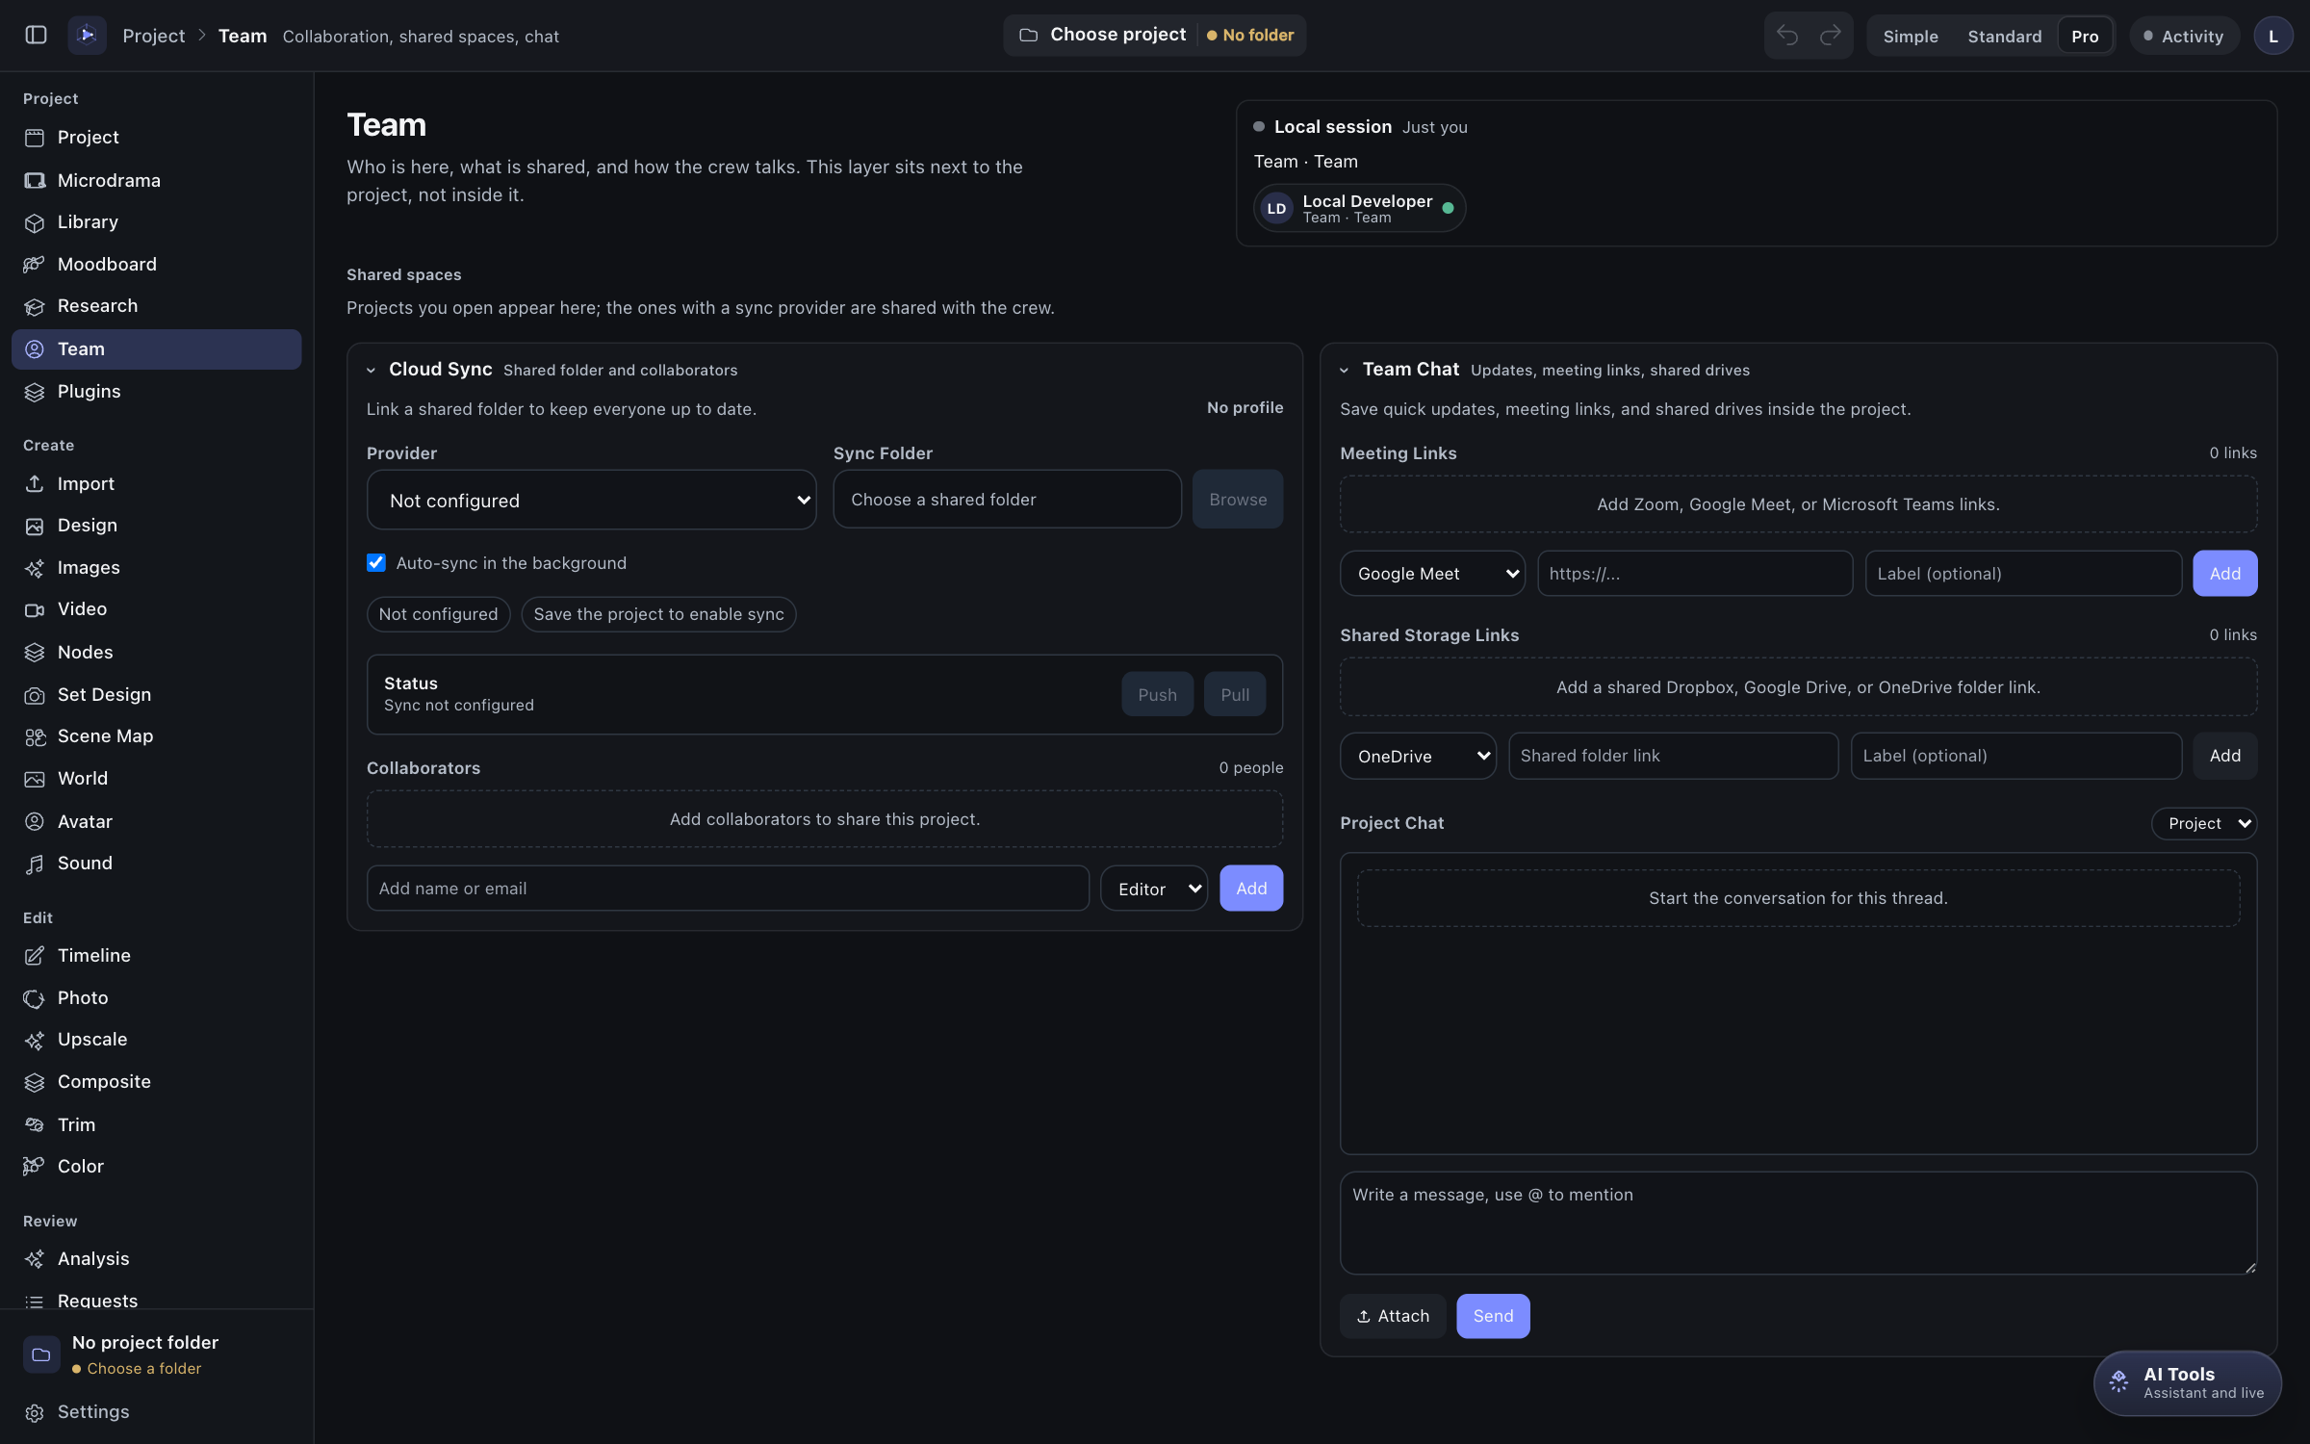
Task: Open the Project Chat thread dropdown
Action: click(x=2204, y=823)
